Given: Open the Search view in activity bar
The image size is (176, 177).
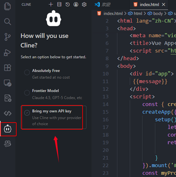Looking at the screenshot, I should (8, 22).
